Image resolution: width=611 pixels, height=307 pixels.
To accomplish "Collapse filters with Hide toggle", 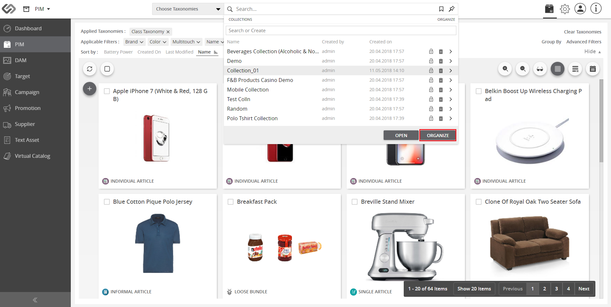I will tap(593, 51).
